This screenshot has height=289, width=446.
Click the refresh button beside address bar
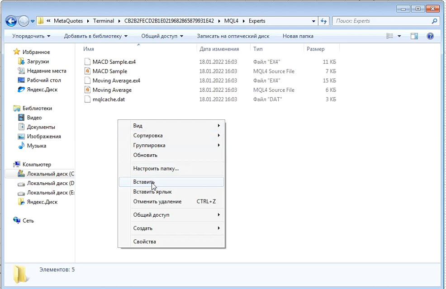(x=323, y=21)
